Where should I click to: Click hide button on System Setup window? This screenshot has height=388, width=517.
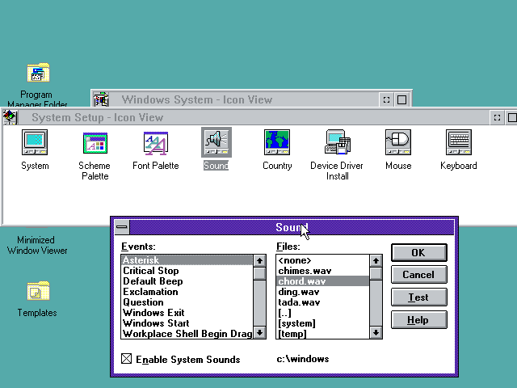point(498,117)
